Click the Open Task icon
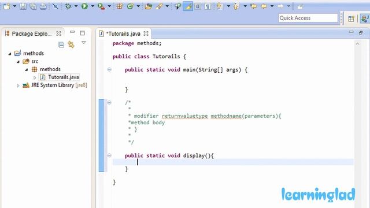The image size is (370, 208). pos(177,6)
